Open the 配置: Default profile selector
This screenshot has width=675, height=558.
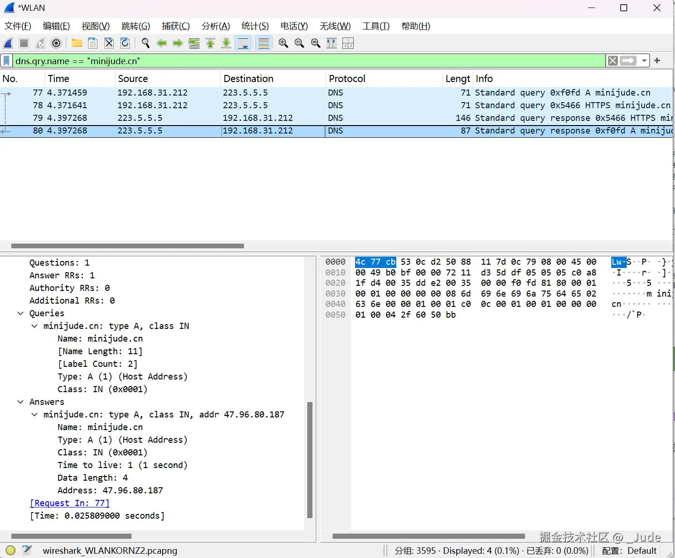pos(629,551)
